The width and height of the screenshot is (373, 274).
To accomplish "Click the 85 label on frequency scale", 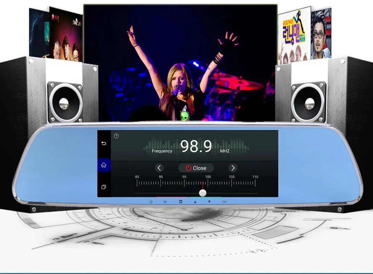I will point(137,177).
